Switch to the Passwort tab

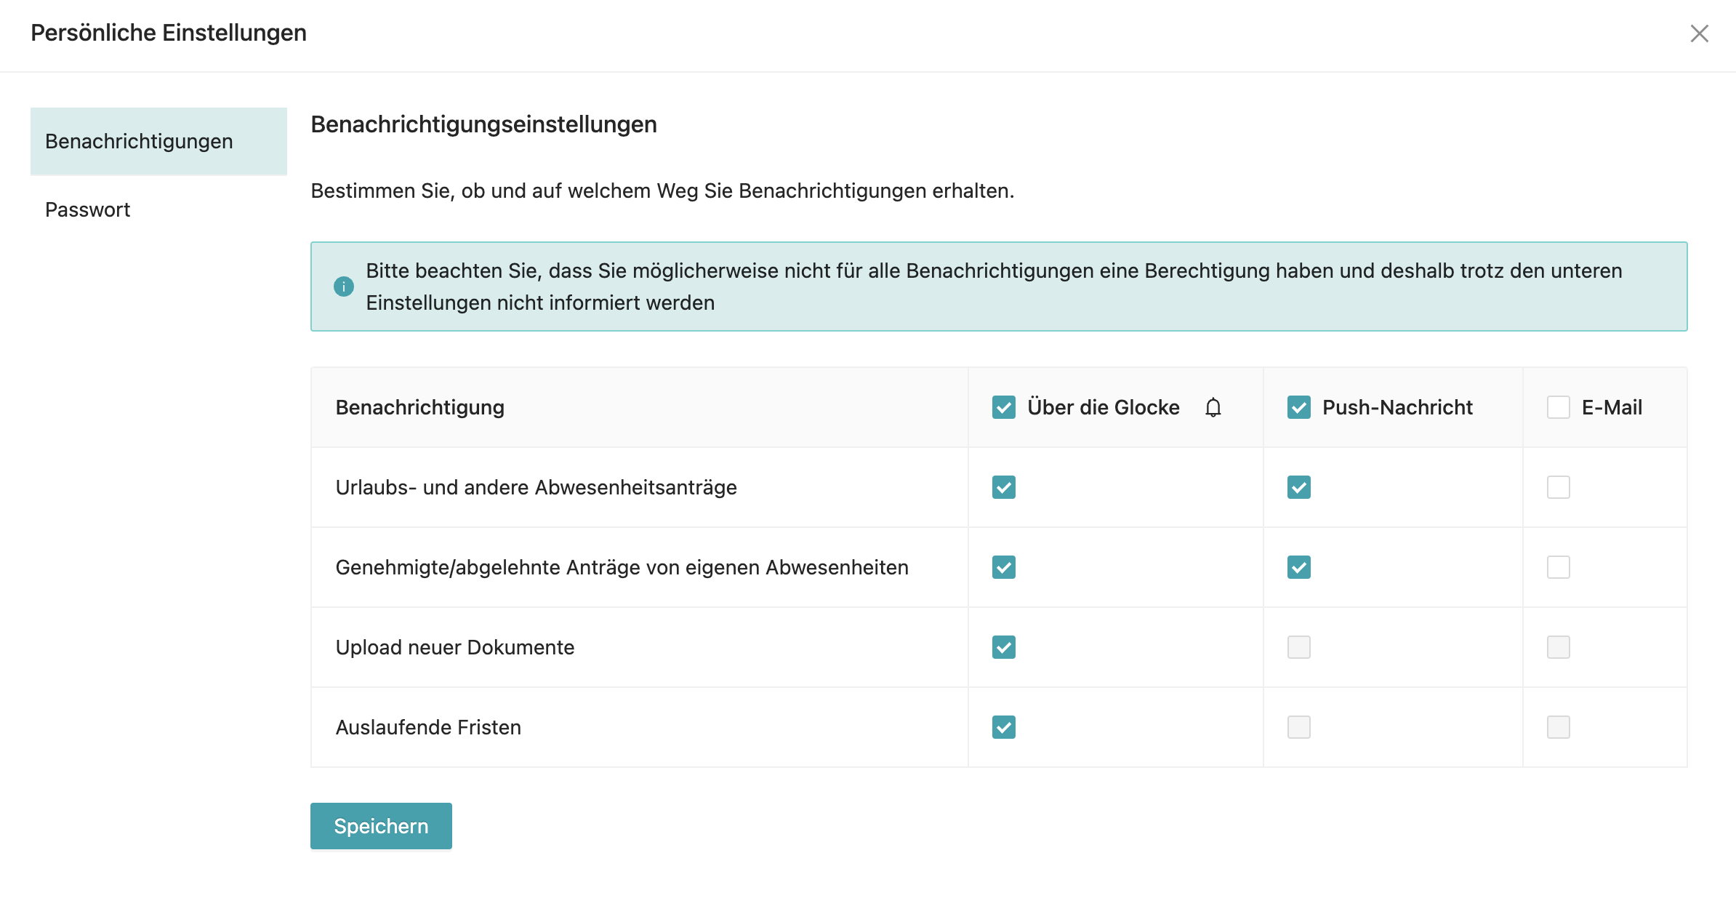(87, 209)
